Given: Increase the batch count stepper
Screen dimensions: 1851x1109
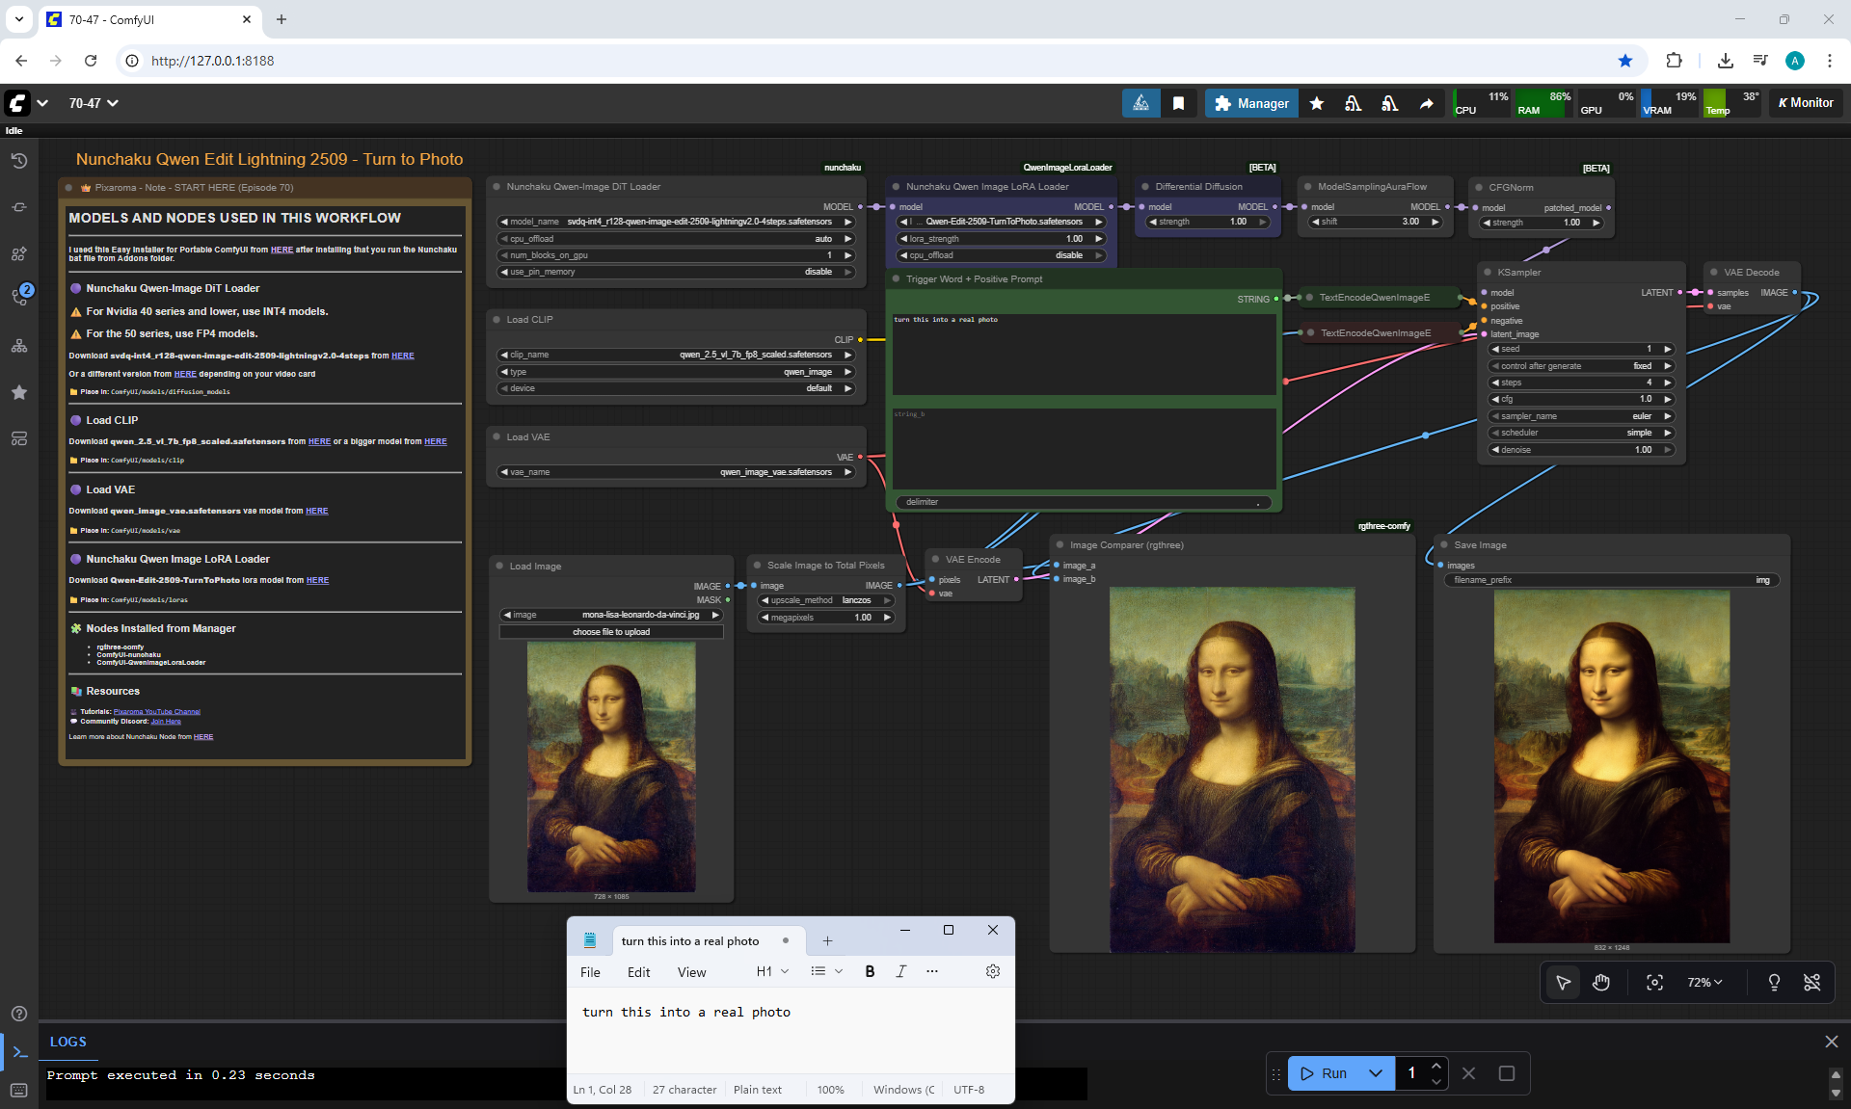Looking at the screenshot, I should (1436, 1066).
